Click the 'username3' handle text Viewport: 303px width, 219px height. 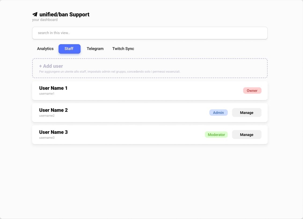pos(47,138)
